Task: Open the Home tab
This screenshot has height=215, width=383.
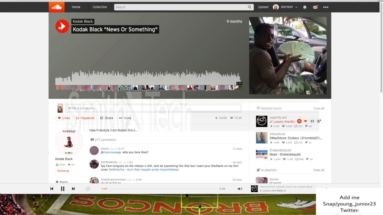Action: click(x=76, y=7)
